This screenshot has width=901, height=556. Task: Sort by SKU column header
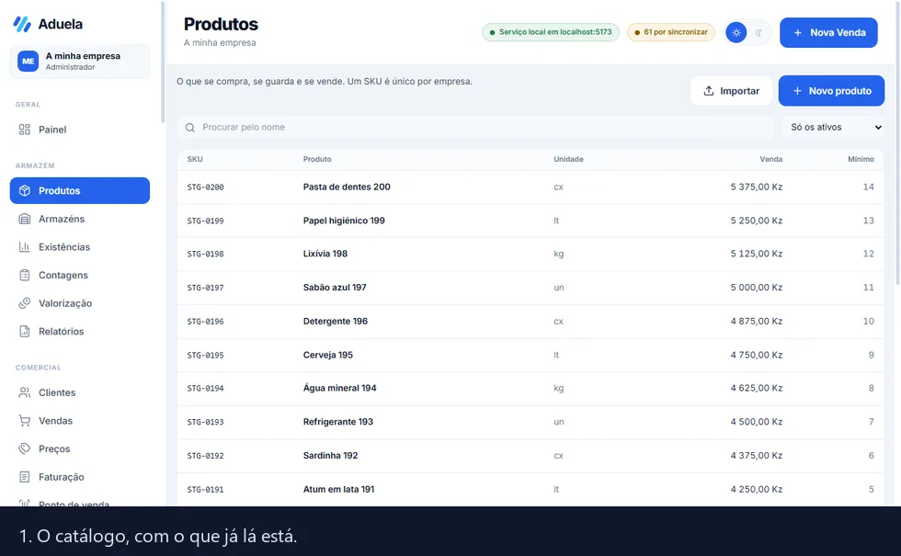pyautogui.click(x=195, y=159)
